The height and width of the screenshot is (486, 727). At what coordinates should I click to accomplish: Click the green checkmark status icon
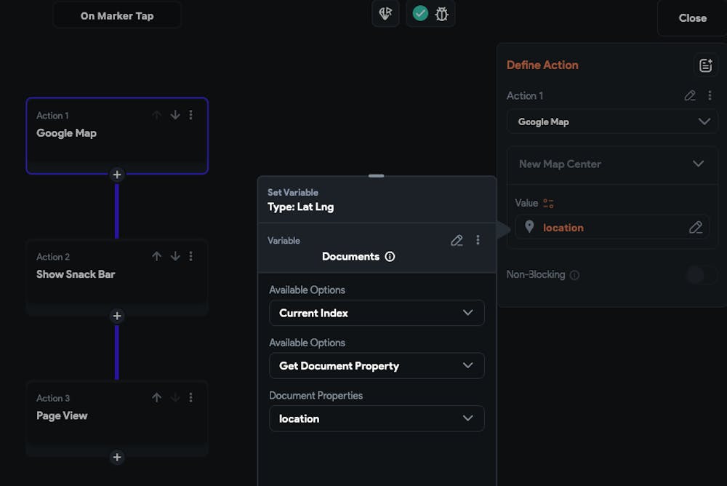(420, 14)
